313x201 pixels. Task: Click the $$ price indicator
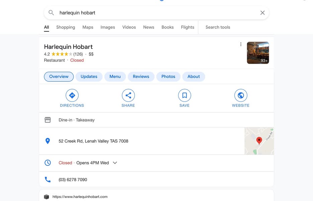pos(91,54)
